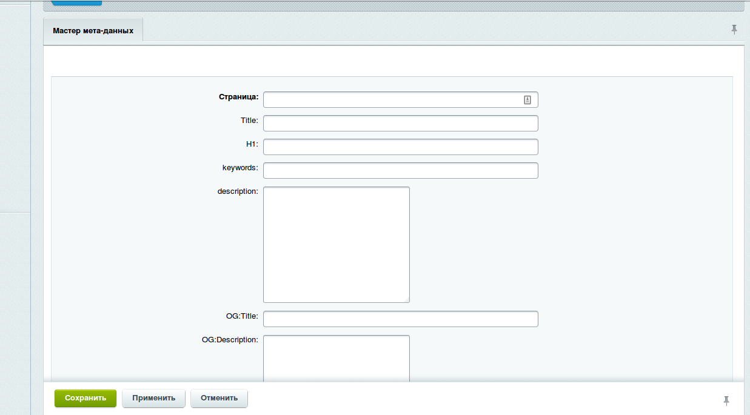Cancel changes with the Отменить button
The width and height of the screenshot is (750, 415).
coord(219,398)
